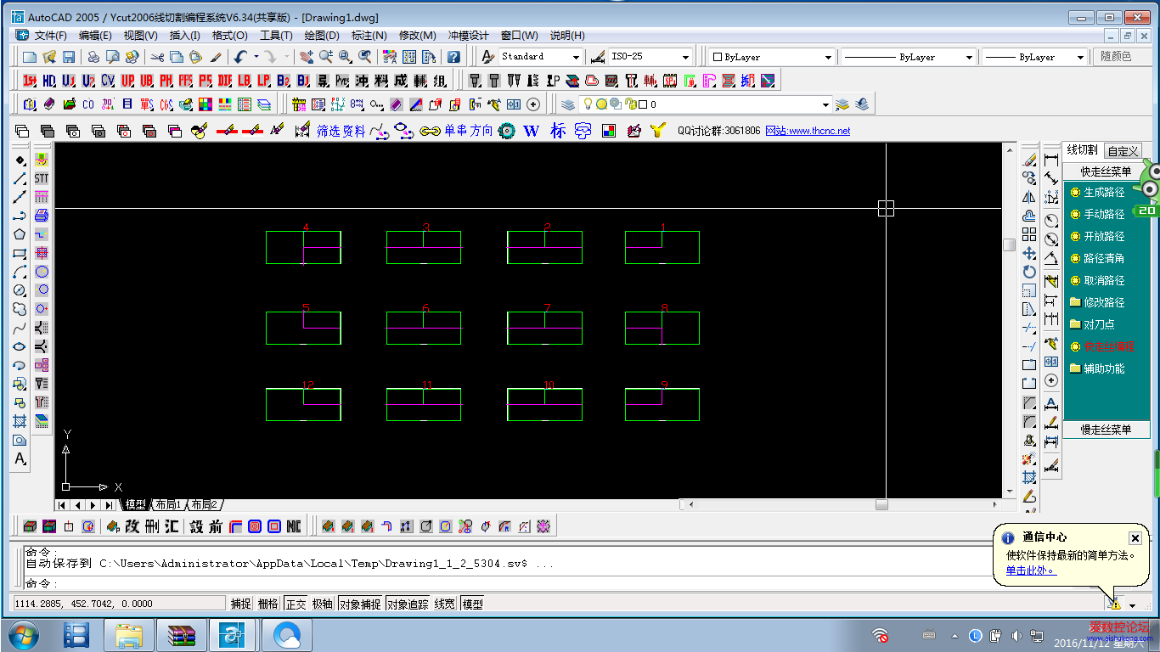1160x652 pixels.
Task: Select the Spline curve tool
Action: [20, 328]
